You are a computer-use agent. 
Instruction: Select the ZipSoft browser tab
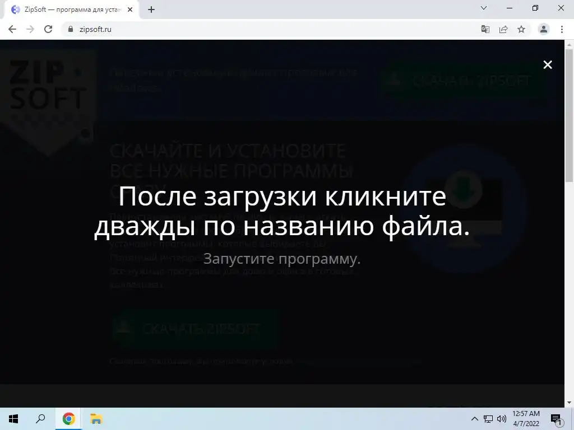click(x=71, y=10)
